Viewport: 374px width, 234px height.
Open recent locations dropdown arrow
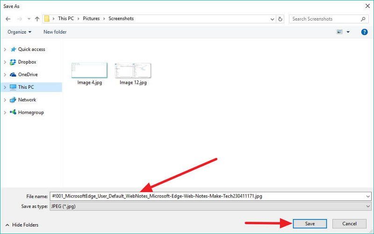[29, 19]
